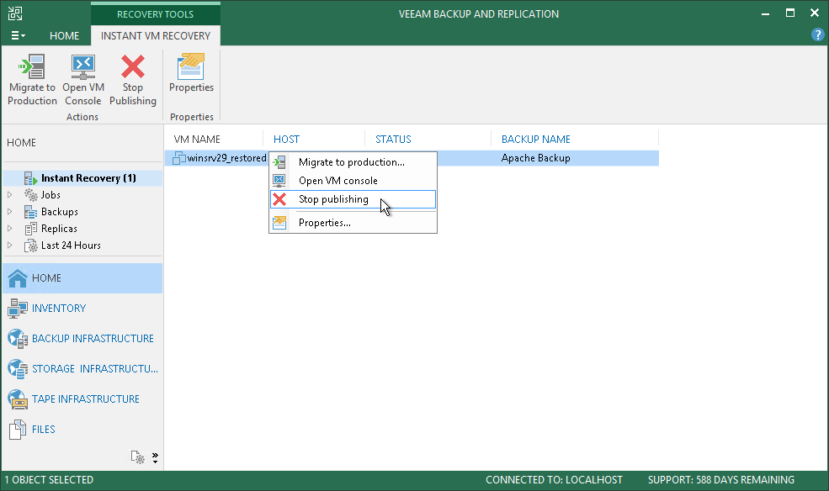Screen dimensions: 829x491
Task: Select the Recovery Tools tab header
Action: coord(156,13)
